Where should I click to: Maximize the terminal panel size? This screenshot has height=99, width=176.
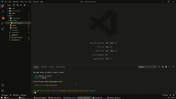[x=170, y=67]
